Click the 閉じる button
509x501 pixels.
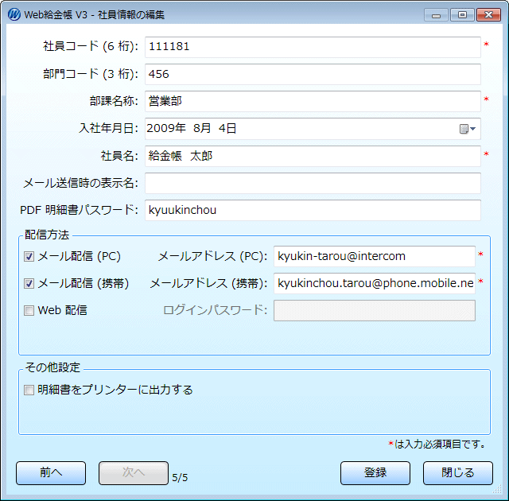coord(458,472)
